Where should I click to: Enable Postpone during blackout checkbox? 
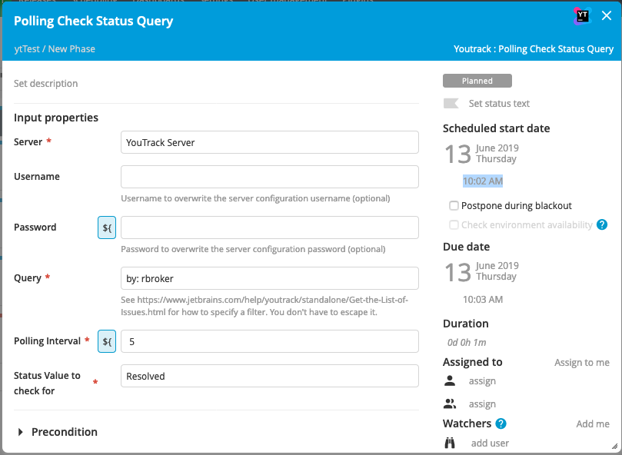454,205
